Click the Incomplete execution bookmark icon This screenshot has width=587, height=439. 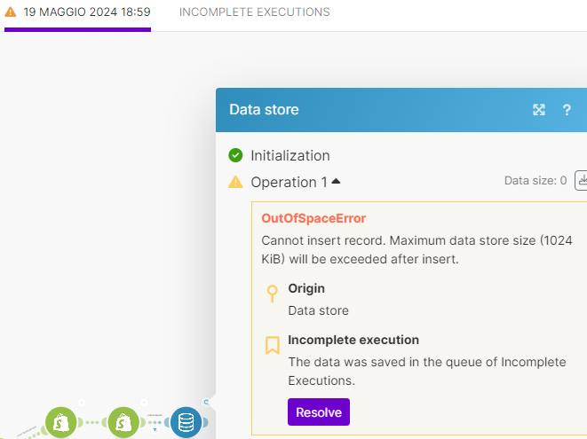pyautogui.click(x=273, y=345)
